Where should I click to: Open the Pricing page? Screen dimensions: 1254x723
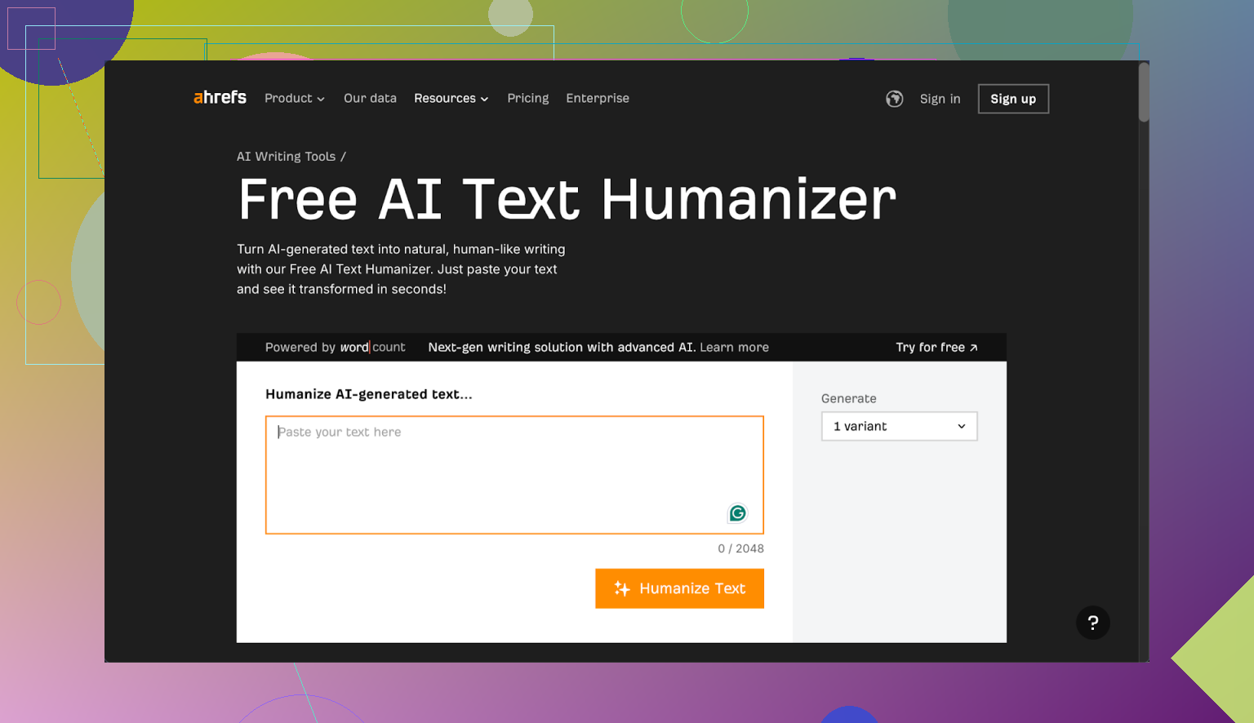[x=527, y=99]
